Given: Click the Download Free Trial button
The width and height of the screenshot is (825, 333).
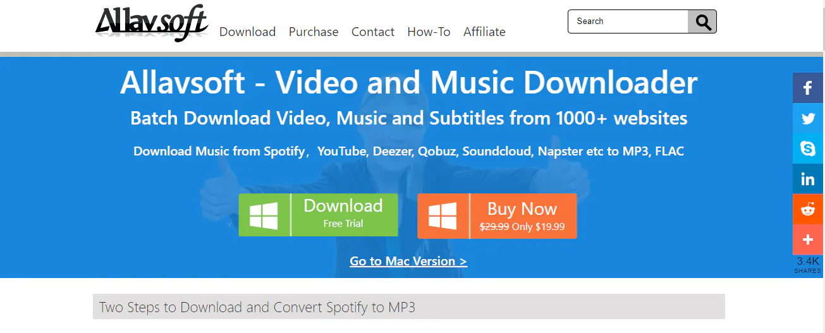Looking at the screenshot, I should (x=318, y=215).
